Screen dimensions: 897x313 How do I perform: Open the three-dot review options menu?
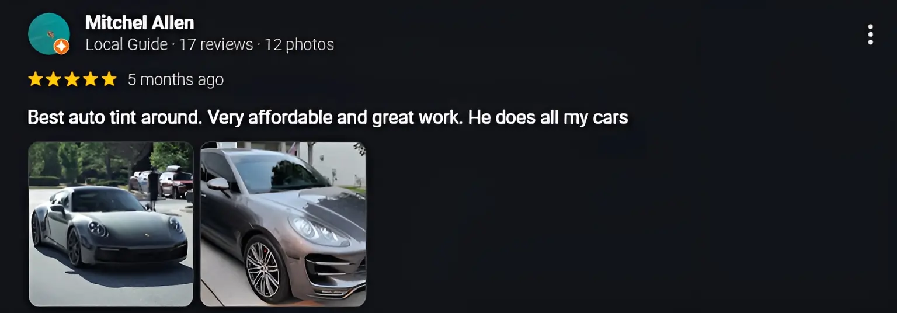coord(870,34)
